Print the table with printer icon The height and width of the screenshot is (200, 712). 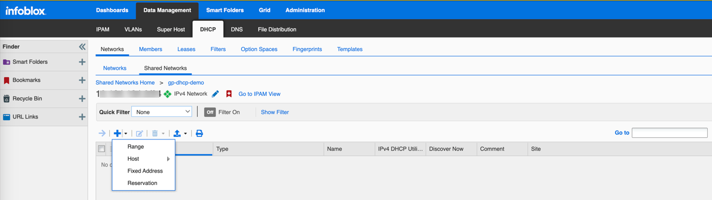tap(199, 134)
